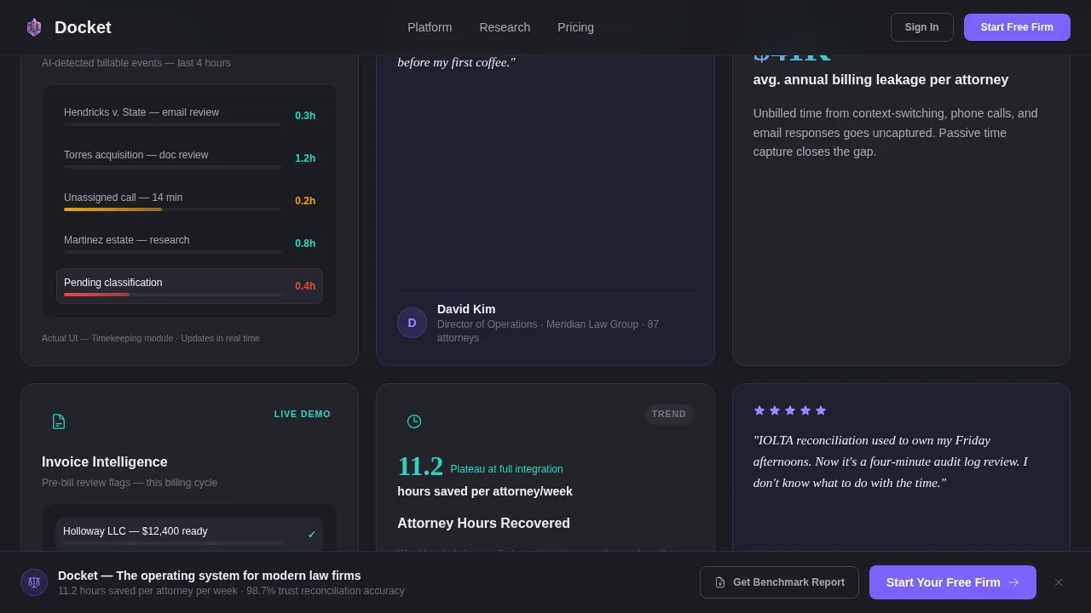1091x613 pixels.
Task: Click the Sign In button
Action: [921, 27]
